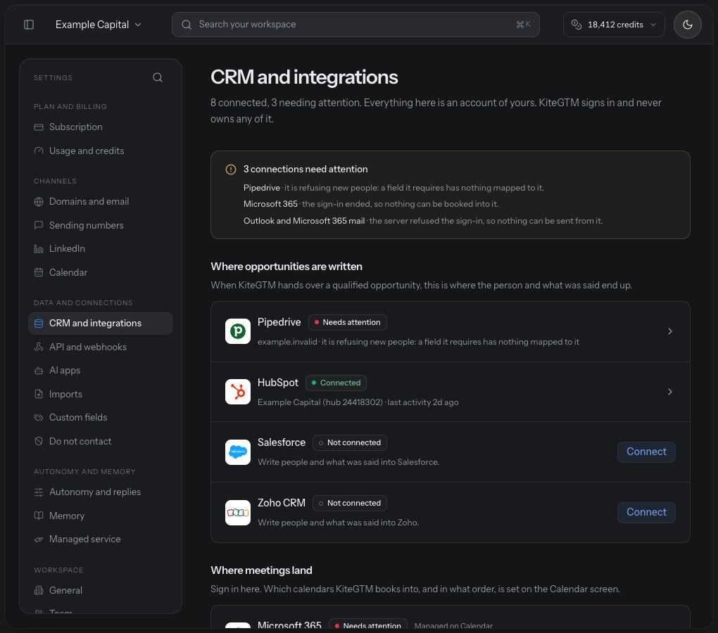Screen dimensions: 718x633
Task: Click the HubSpot logo
Action: (x=238, y=392)
